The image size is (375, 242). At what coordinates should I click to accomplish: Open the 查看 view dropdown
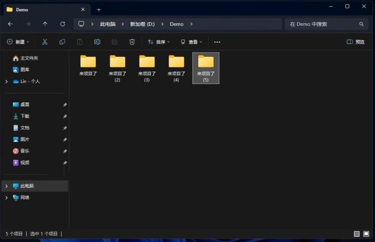(x=191, y=42)
